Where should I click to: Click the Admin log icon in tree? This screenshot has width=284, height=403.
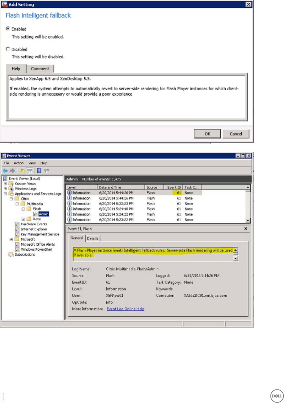[x=35, y=214]
